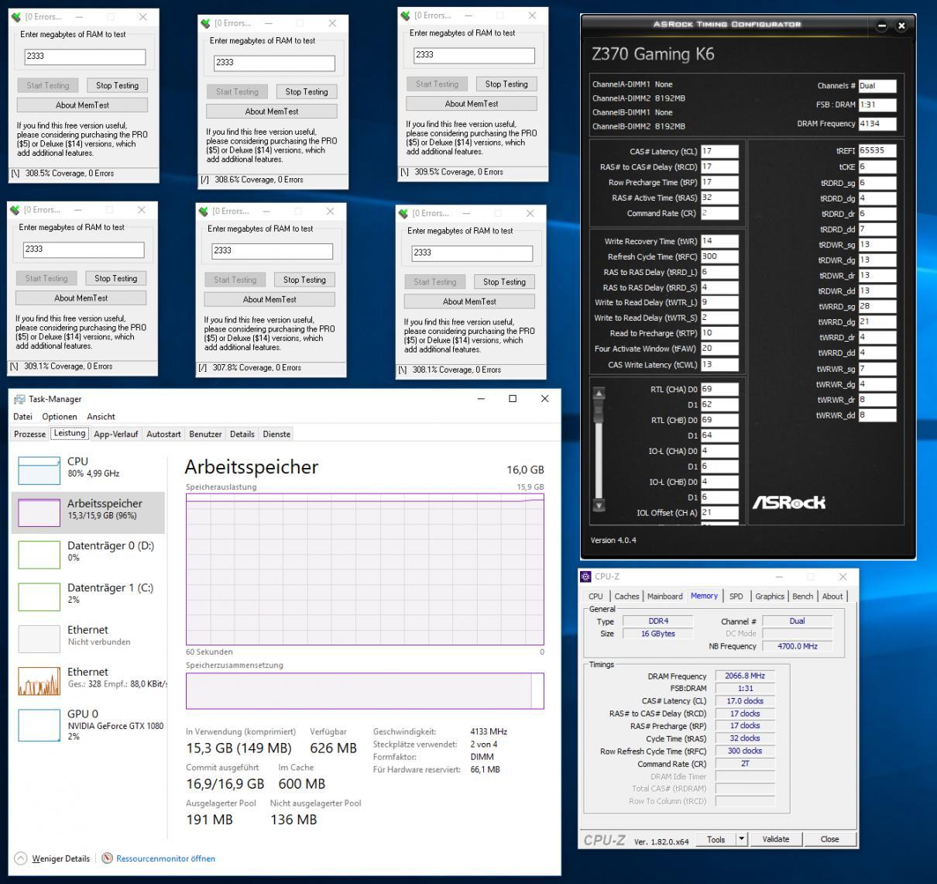This screenshot has width=937, height=884.
Task: Switch to the Dienste tab
Action: 276,434
